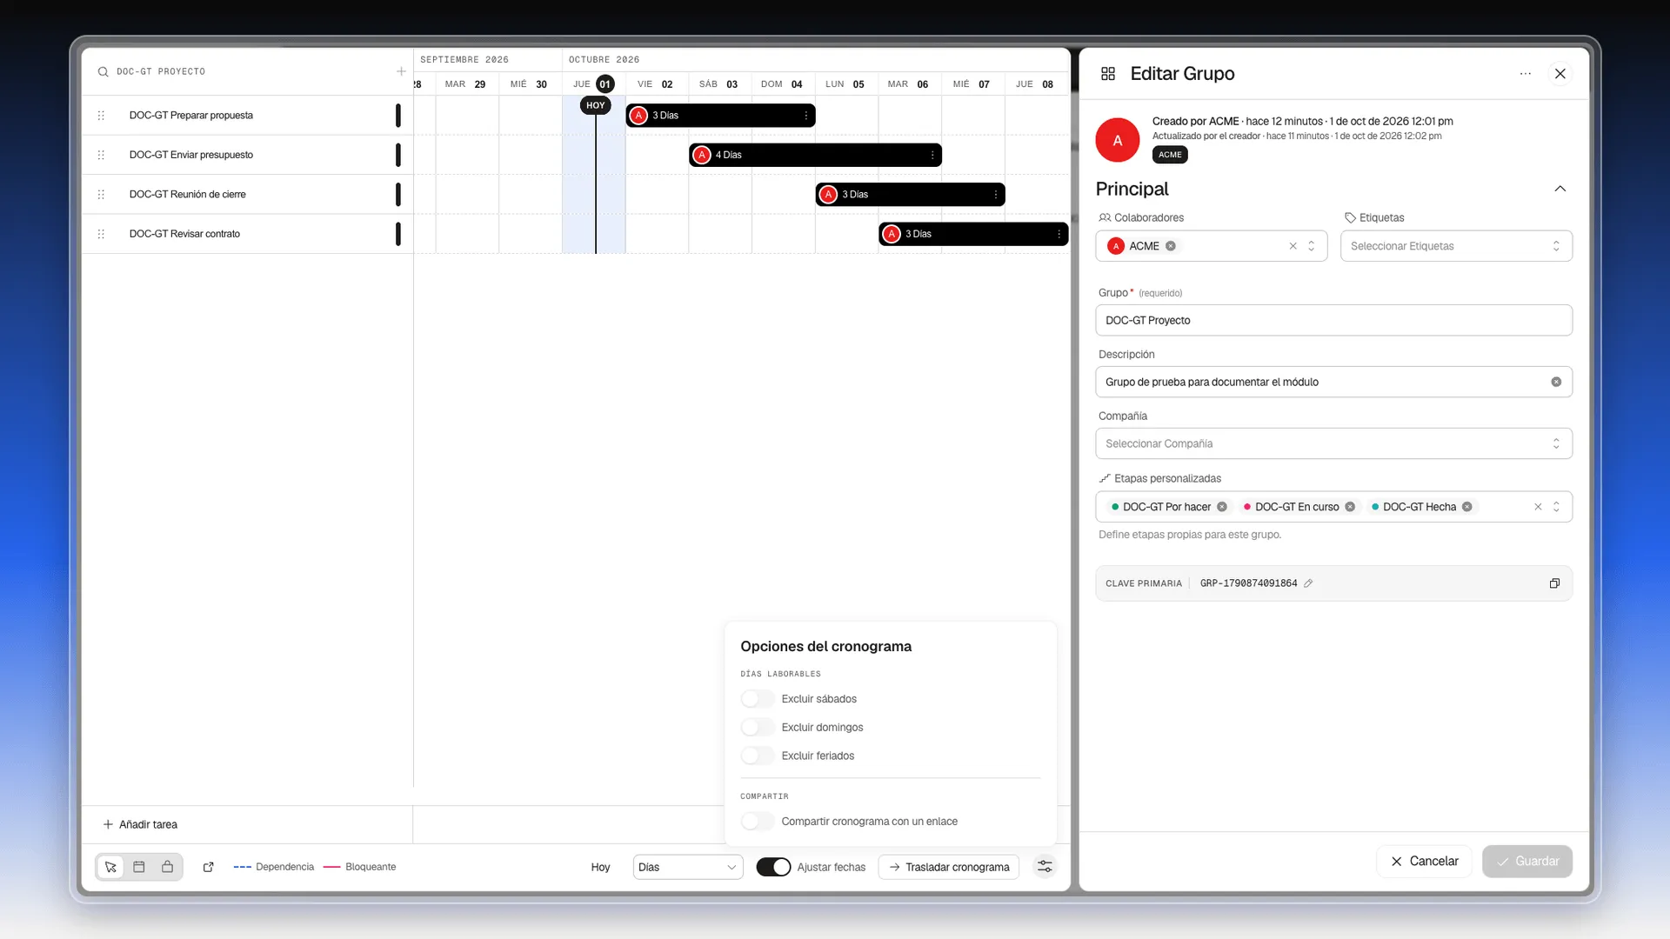Open search icon next to DOC-GT PROYECTO

tap(103, 72)
